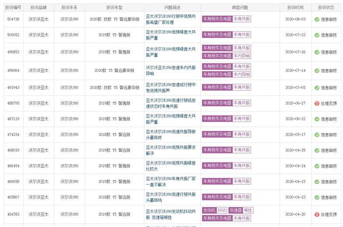343x227 pixels.
Task: Click green status icon in row 491943
Action: click(317, 87)
